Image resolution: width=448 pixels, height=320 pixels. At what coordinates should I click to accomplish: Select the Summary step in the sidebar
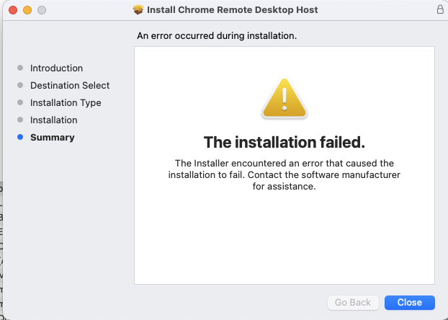pyautogui.click(x=52, y=137)
